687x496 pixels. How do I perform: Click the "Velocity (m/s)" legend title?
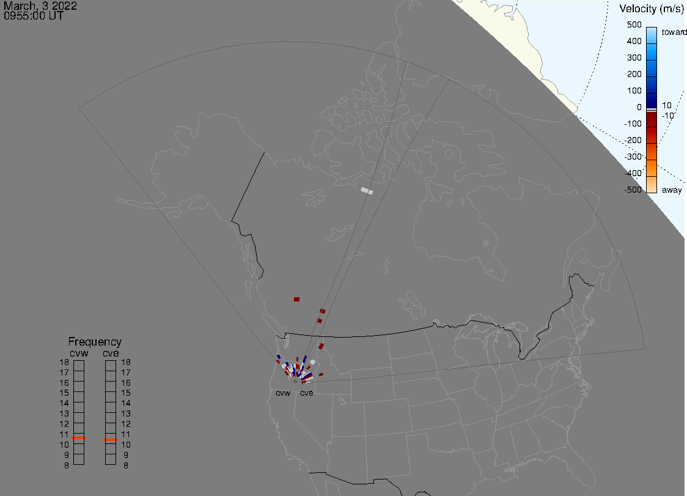652,9
